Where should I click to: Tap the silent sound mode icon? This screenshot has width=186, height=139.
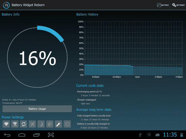point(50,124)
